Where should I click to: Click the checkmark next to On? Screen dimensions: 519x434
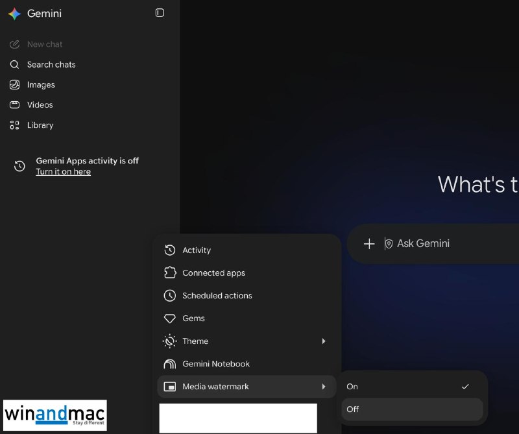465,387
